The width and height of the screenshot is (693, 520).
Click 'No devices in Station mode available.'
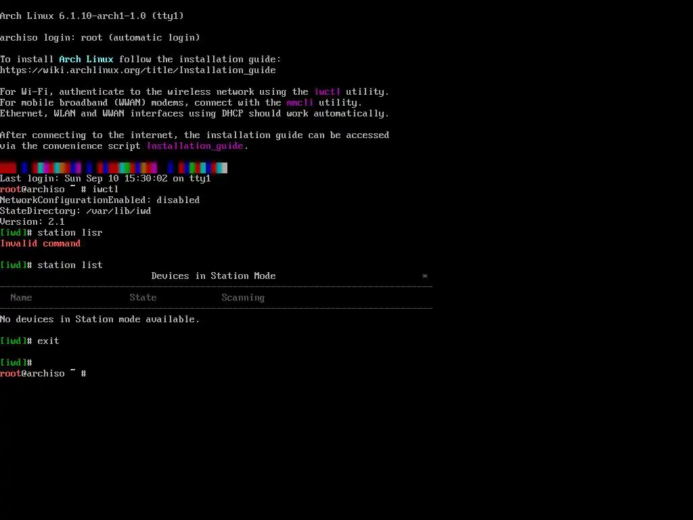(100, 320)
